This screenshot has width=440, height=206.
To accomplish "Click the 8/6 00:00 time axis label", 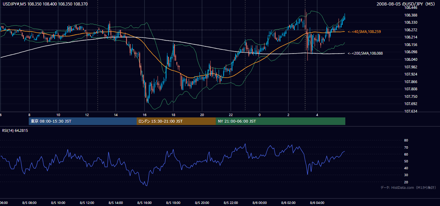I will pos(260,203).
